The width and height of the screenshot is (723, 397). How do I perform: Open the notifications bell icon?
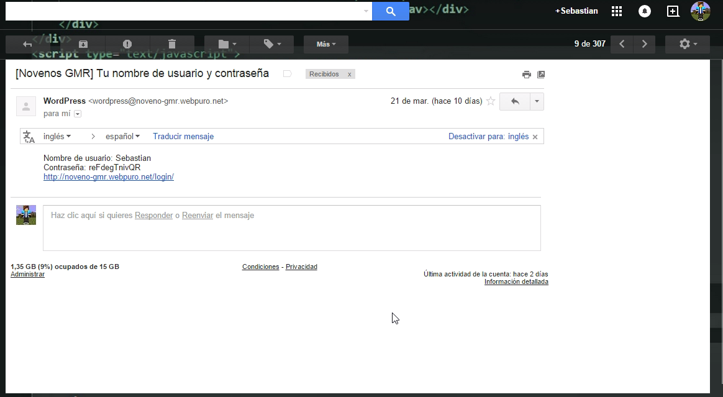click(x=645, y=11)
